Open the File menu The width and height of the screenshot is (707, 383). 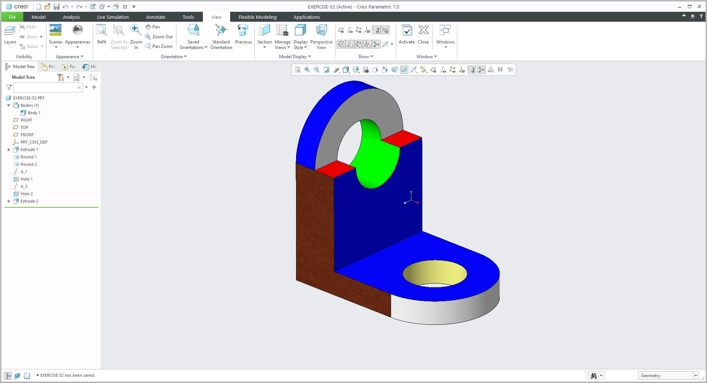tap(12, 17)
